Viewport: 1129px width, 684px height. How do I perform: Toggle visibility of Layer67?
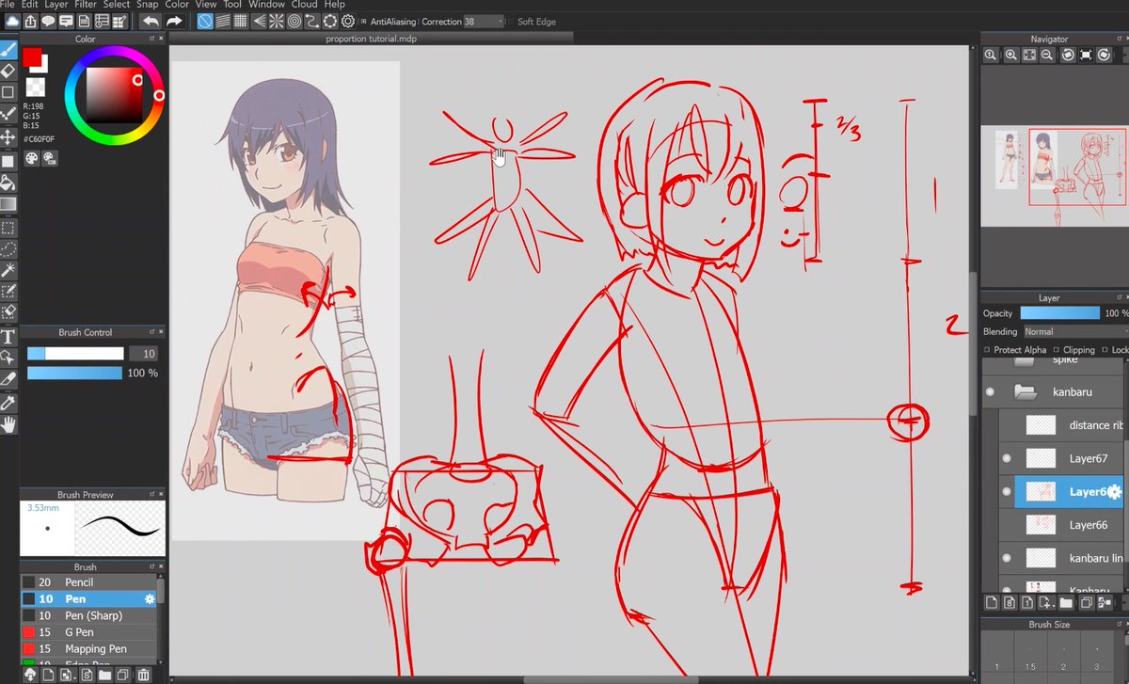tap(1007, 458)
